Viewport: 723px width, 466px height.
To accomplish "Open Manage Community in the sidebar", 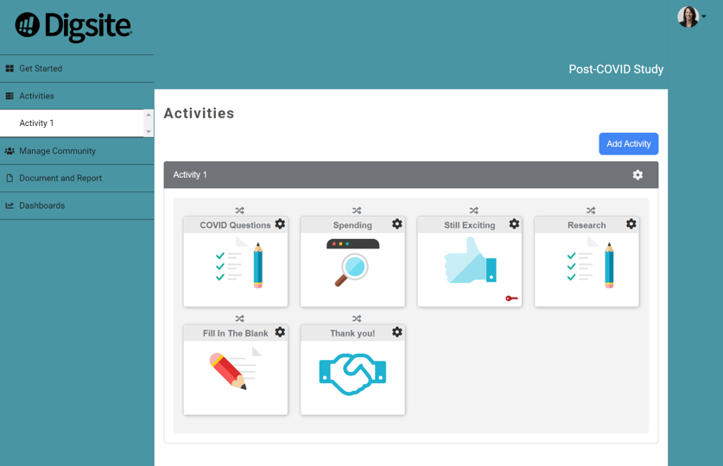I will tap(77, 151).
